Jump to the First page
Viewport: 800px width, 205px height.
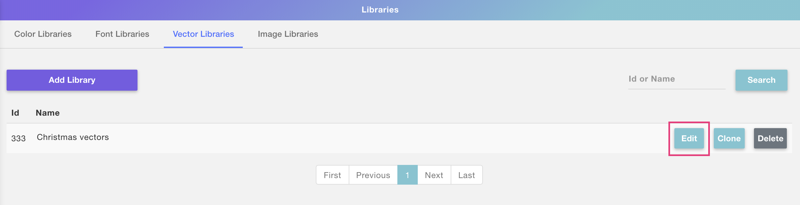tap(332, 175)
